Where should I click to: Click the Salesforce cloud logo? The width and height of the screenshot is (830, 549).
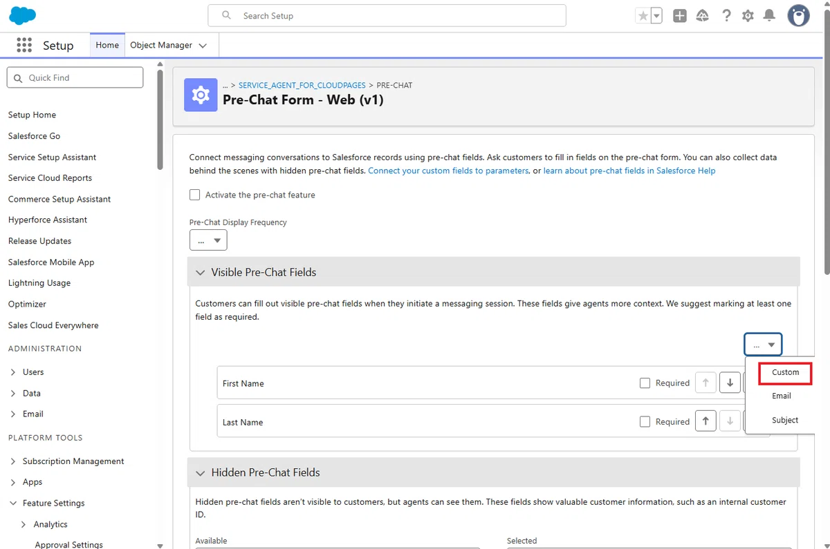[x=23, y=15]
